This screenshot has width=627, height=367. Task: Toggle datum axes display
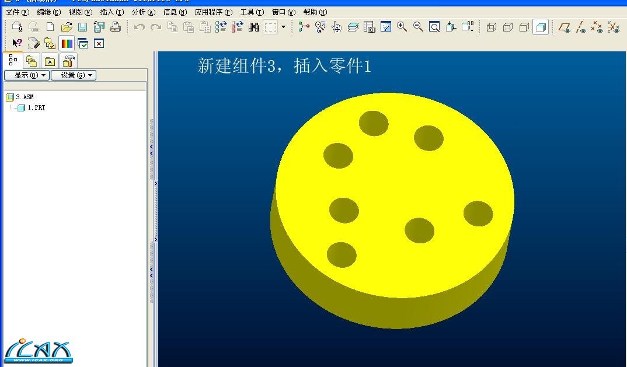(581, 27)
